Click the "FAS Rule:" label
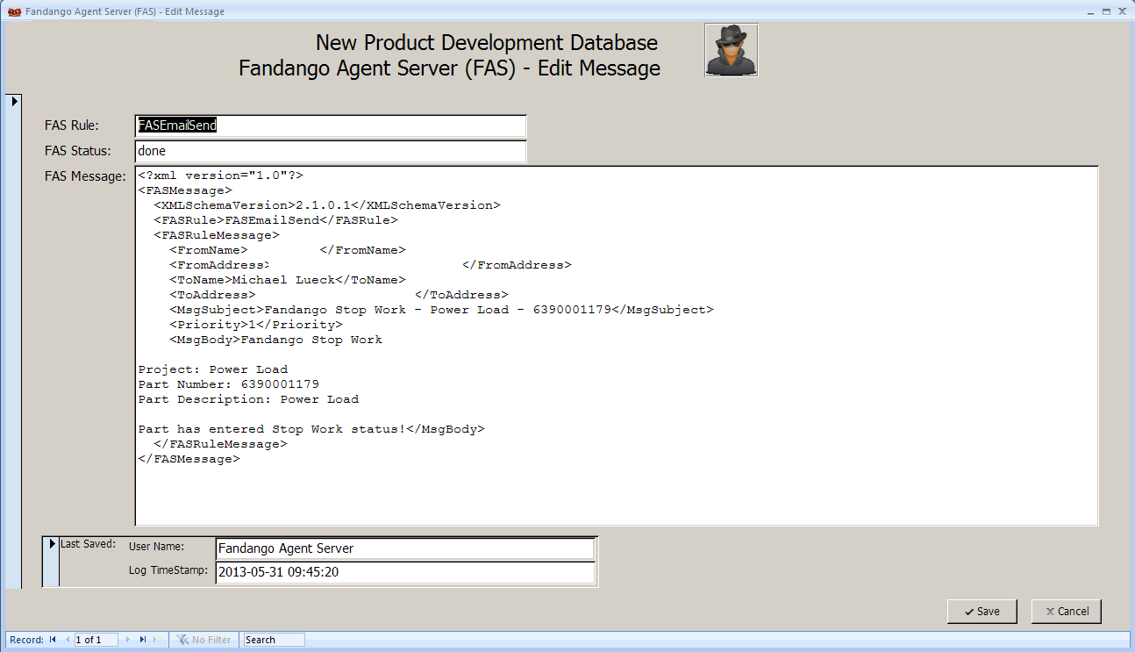 tap(72, 126)
